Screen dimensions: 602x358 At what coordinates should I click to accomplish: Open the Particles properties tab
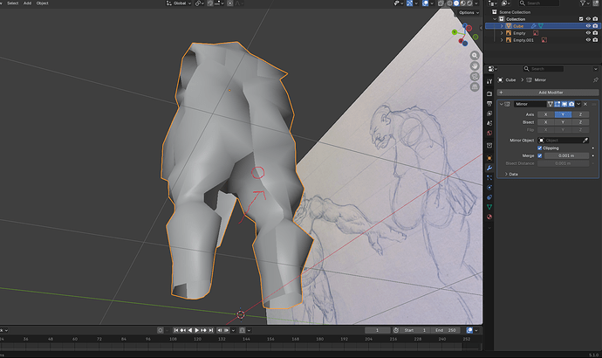(489, 178)
